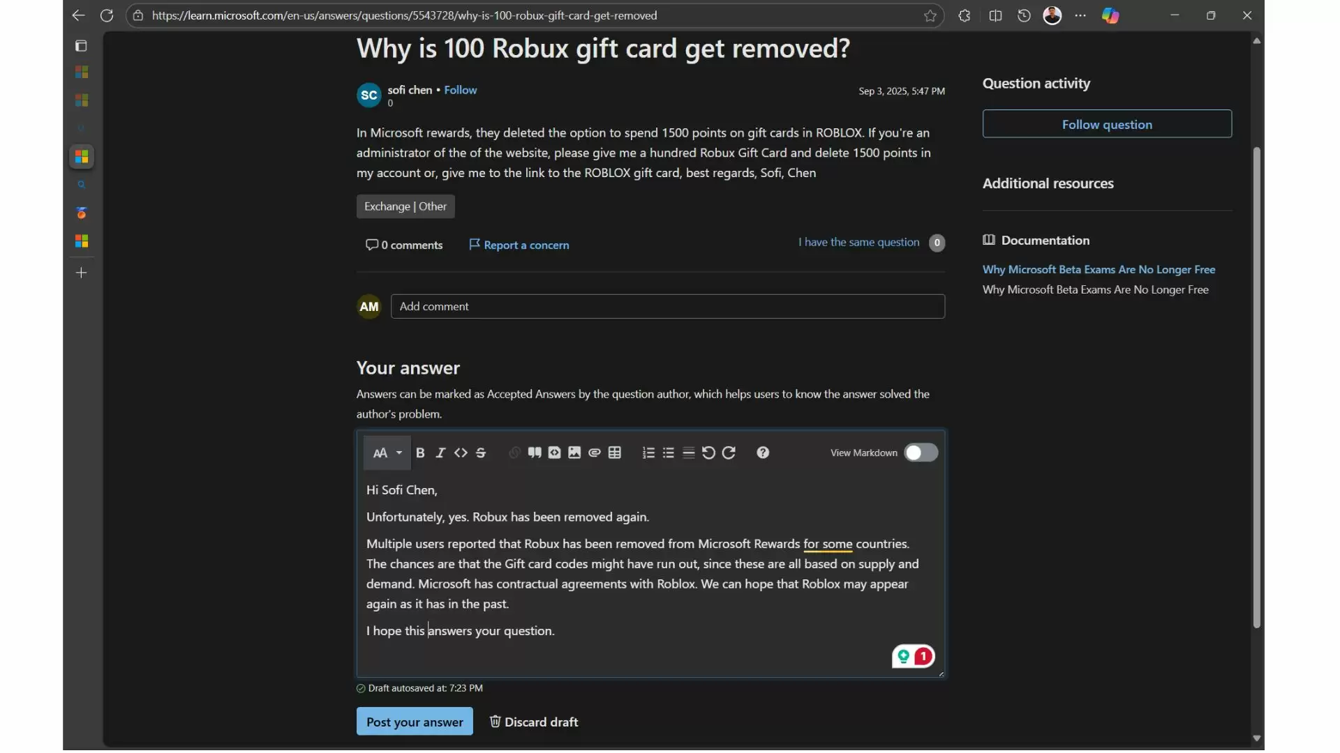This screenshot has height=753, width=1340.
Task: Open the tab actions icon in the sidebar
Action: 81,46
